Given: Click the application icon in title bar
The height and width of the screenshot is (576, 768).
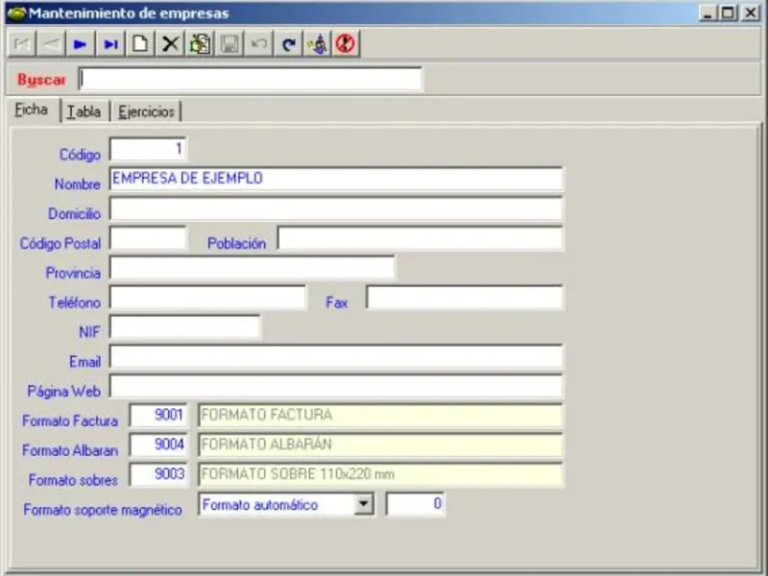Looking at the screenshot, I should pyautogui.click(x=15, y=13).
